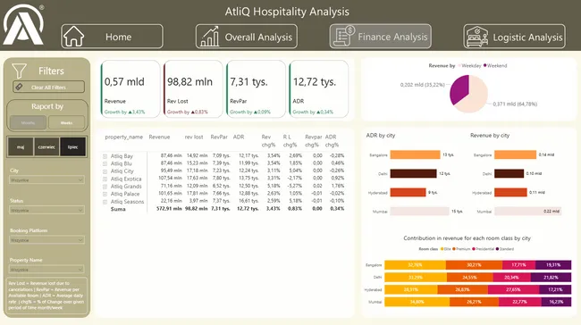The width and height of the screenshot is (581, 325).
Task: Sort table by RevPar column header
Action: coord(219,137)
